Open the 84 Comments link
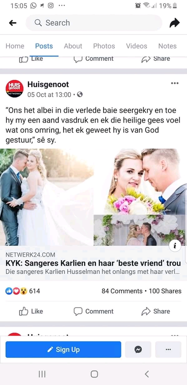This screenshot has height=385, width=187. pos(122,291)
